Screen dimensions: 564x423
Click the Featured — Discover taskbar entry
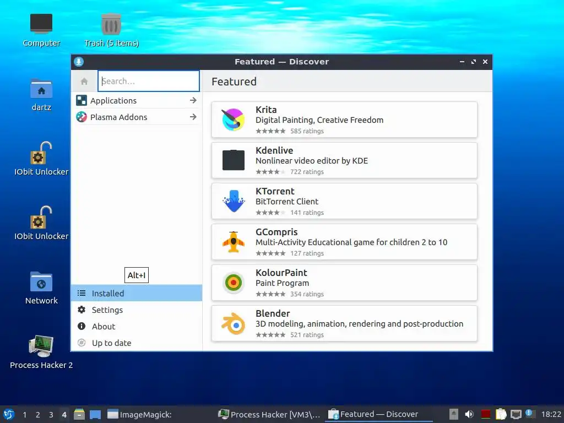coord(378,414)
